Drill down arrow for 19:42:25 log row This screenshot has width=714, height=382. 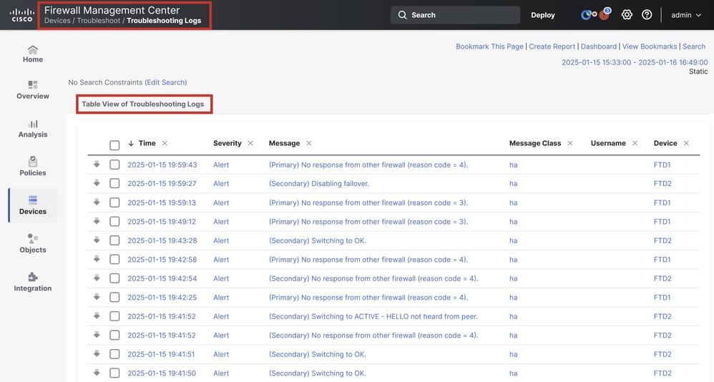(x=97, y=297)
